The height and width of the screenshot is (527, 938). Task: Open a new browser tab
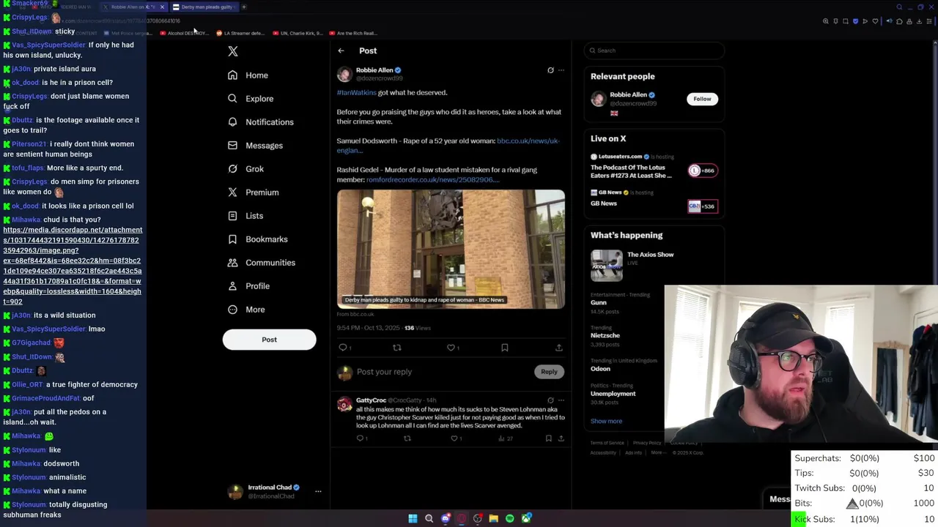coord(244,7)
